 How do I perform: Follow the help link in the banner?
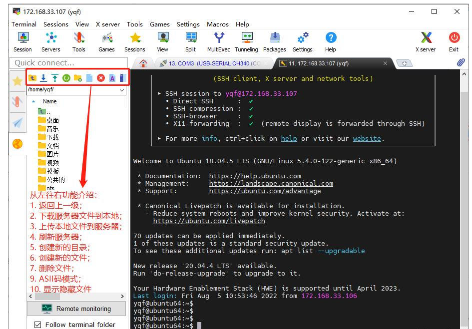[x=289, y=138]
